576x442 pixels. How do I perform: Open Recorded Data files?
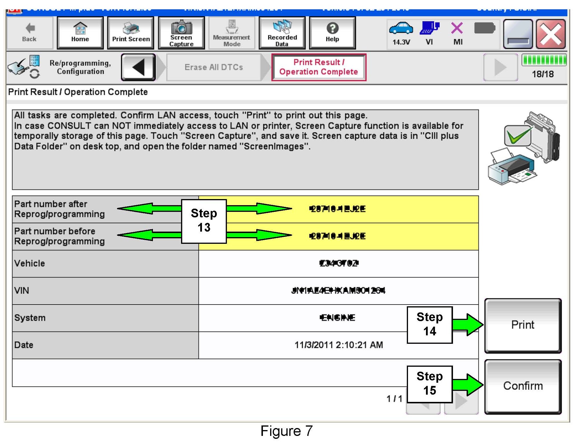[282, 33]
